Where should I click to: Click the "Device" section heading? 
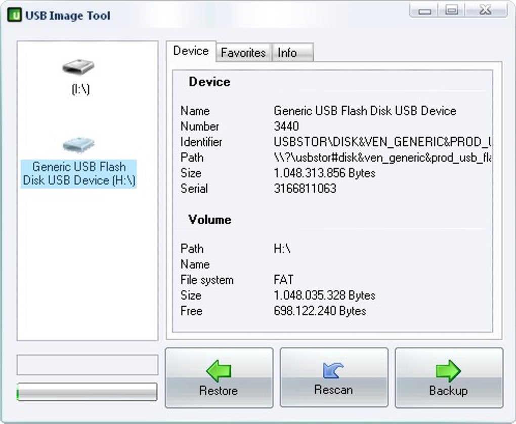coord(209,81)
